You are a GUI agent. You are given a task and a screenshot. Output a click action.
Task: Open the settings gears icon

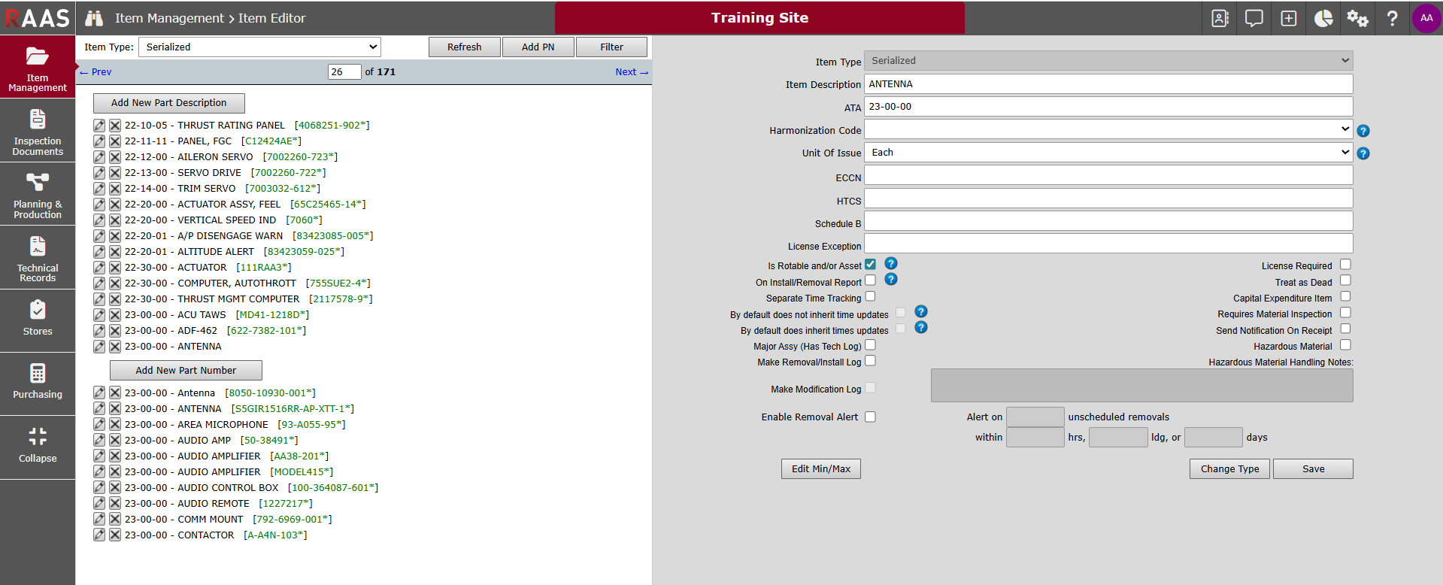(1357, 18)
